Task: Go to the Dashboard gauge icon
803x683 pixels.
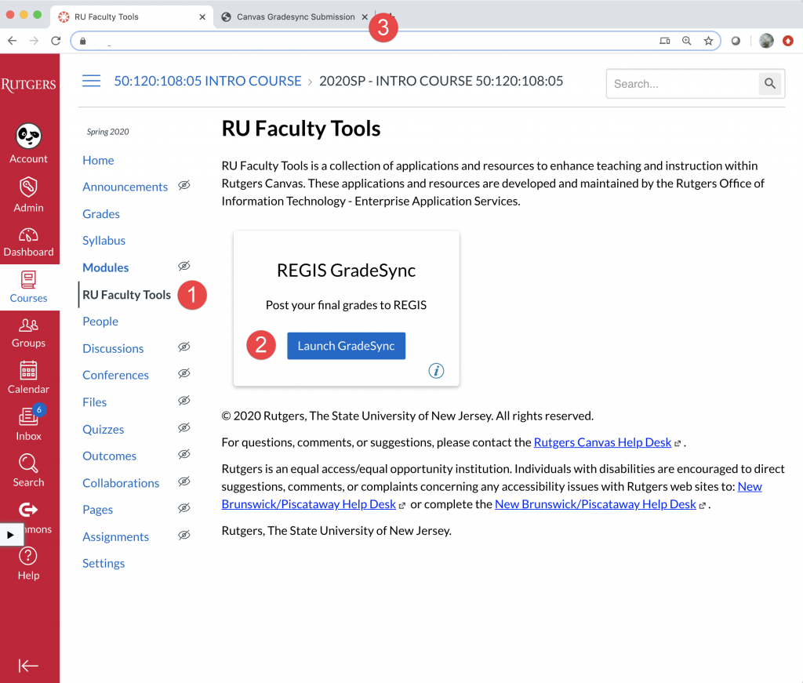Action: point(29,235)
